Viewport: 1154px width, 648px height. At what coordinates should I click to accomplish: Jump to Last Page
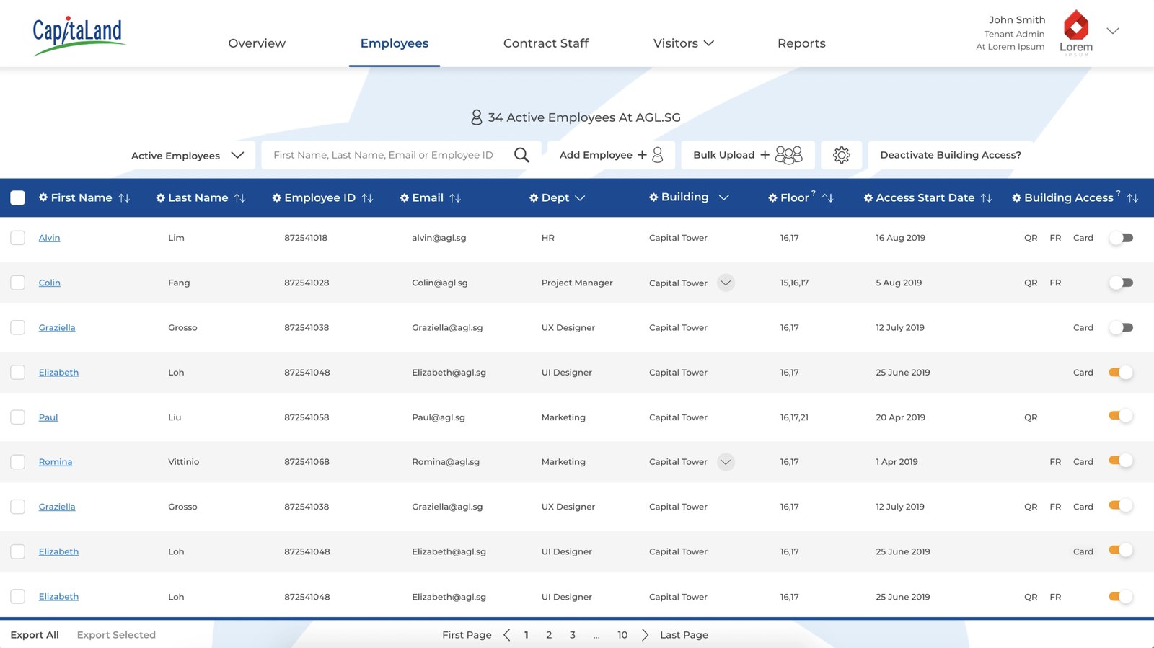point(684,635)
